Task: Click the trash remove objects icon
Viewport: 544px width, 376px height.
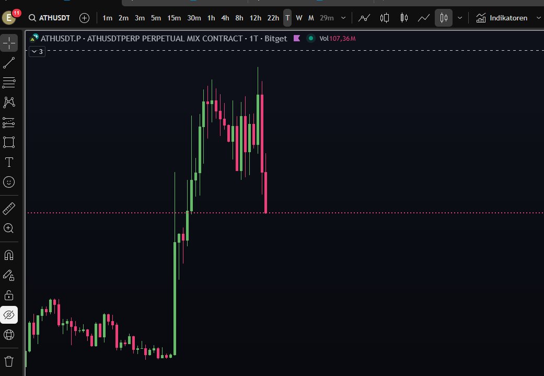Action: [9, 361]
